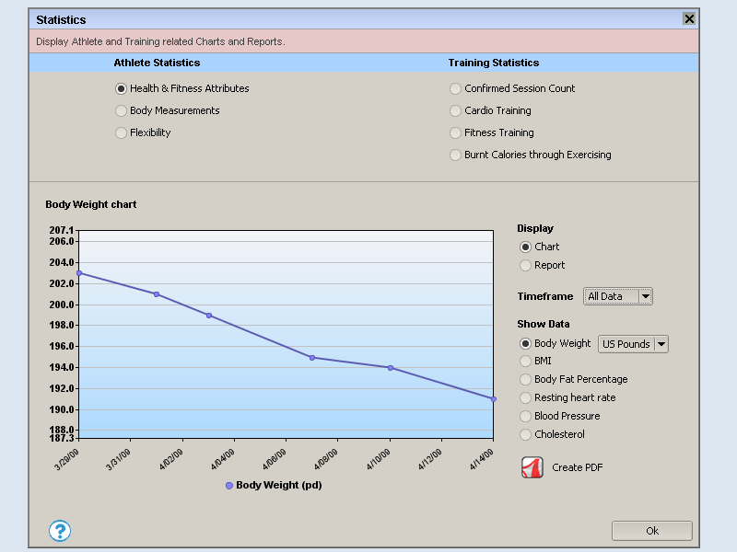737x552 pixels.
Task: Select the Body Measurements option
Action: [122, 111]
